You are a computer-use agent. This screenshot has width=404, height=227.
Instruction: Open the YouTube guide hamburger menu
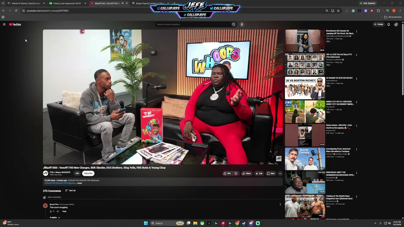pyautogui.click(x=4, y=24)
